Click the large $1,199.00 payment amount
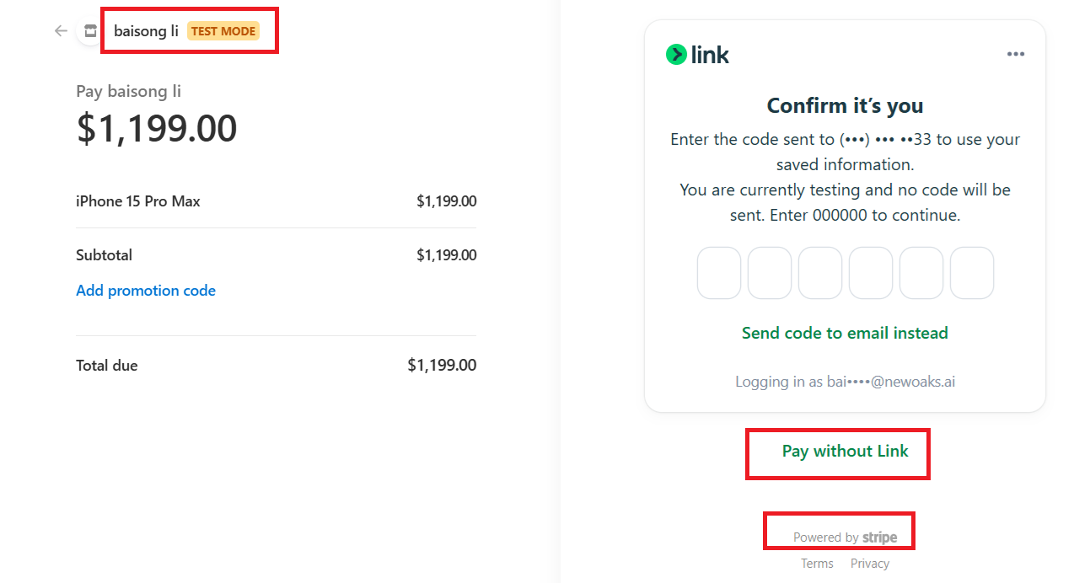Image resolution: width=1090 pixels, height=583 pixels. coord(157,128)
